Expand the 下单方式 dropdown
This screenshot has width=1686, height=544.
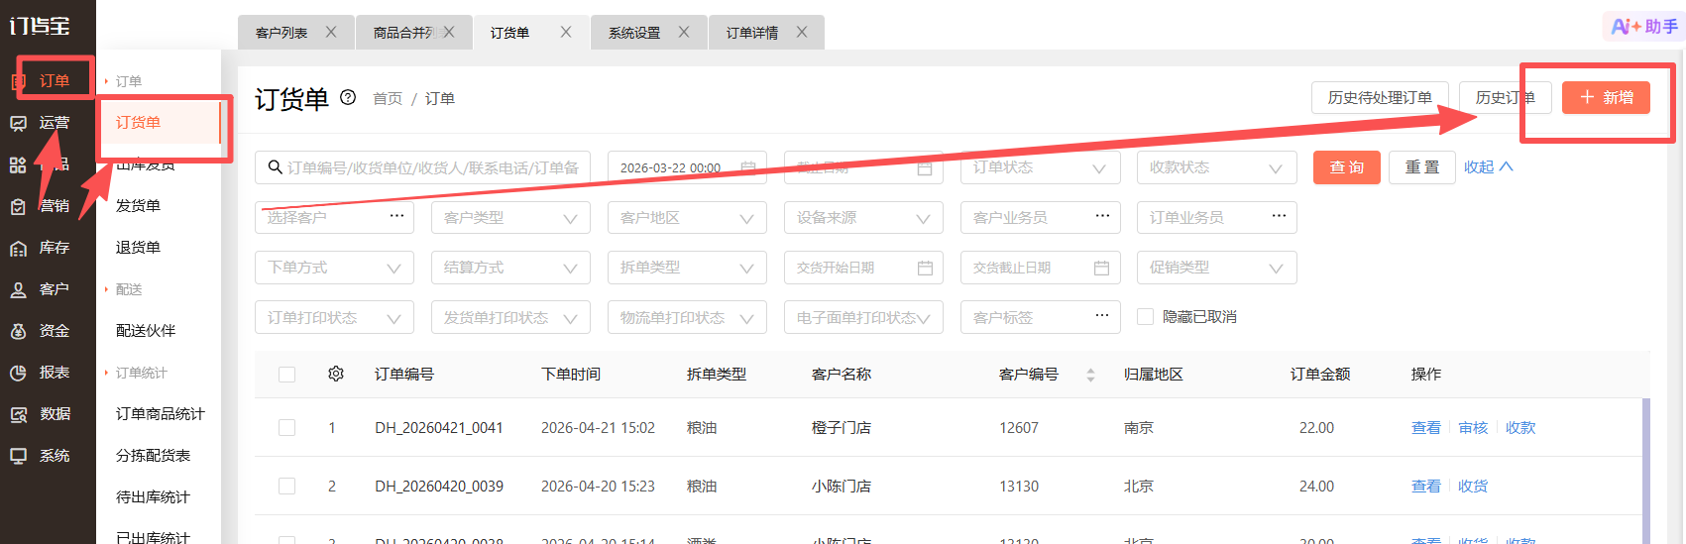point(334,268)
